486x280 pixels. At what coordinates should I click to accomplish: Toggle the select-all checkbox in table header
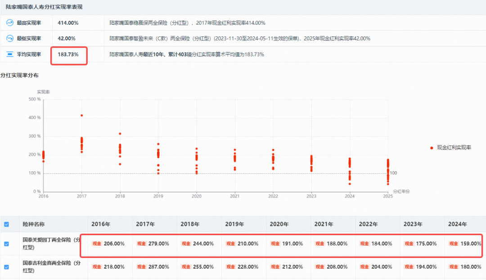(6, 224)
